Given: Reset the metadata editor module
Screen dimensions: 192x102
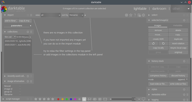Looking at the screenshot, I should click(184, 95).
